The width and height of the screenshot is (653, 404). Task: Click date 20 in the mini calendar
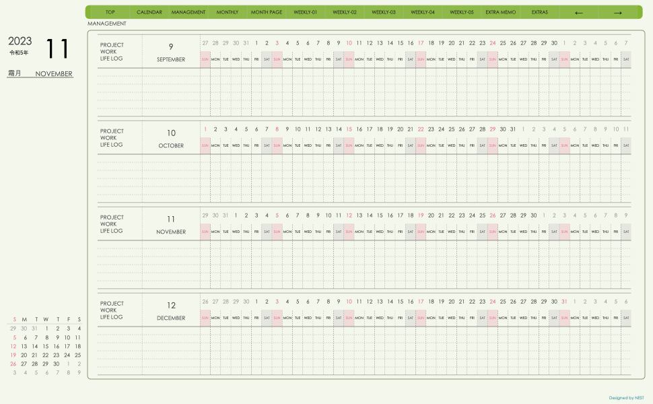point(24,356)
